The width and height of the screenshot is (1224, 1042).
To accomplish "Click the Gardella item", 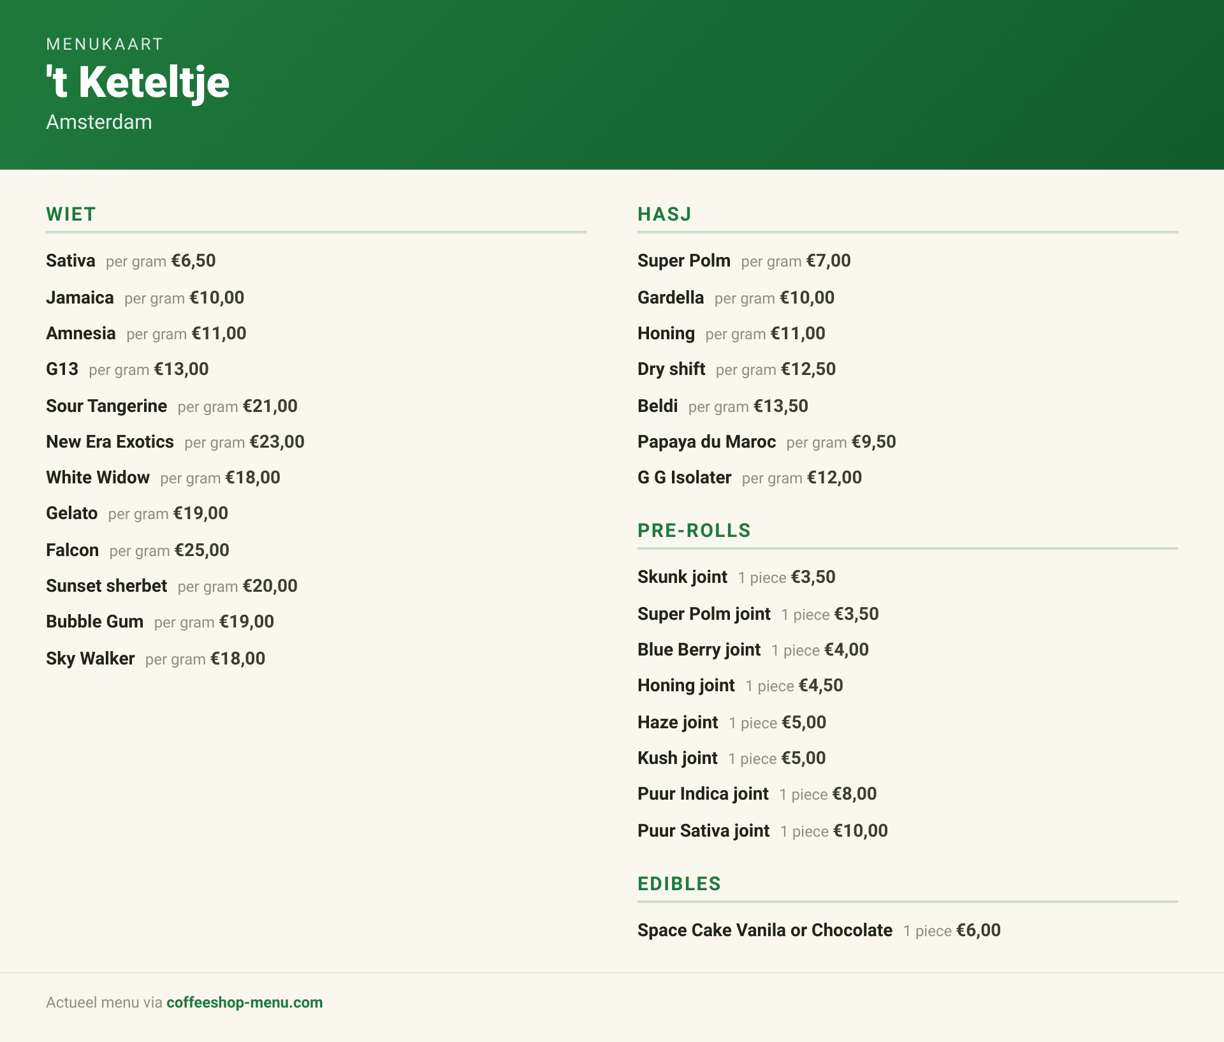I will [x=671, y=298].
